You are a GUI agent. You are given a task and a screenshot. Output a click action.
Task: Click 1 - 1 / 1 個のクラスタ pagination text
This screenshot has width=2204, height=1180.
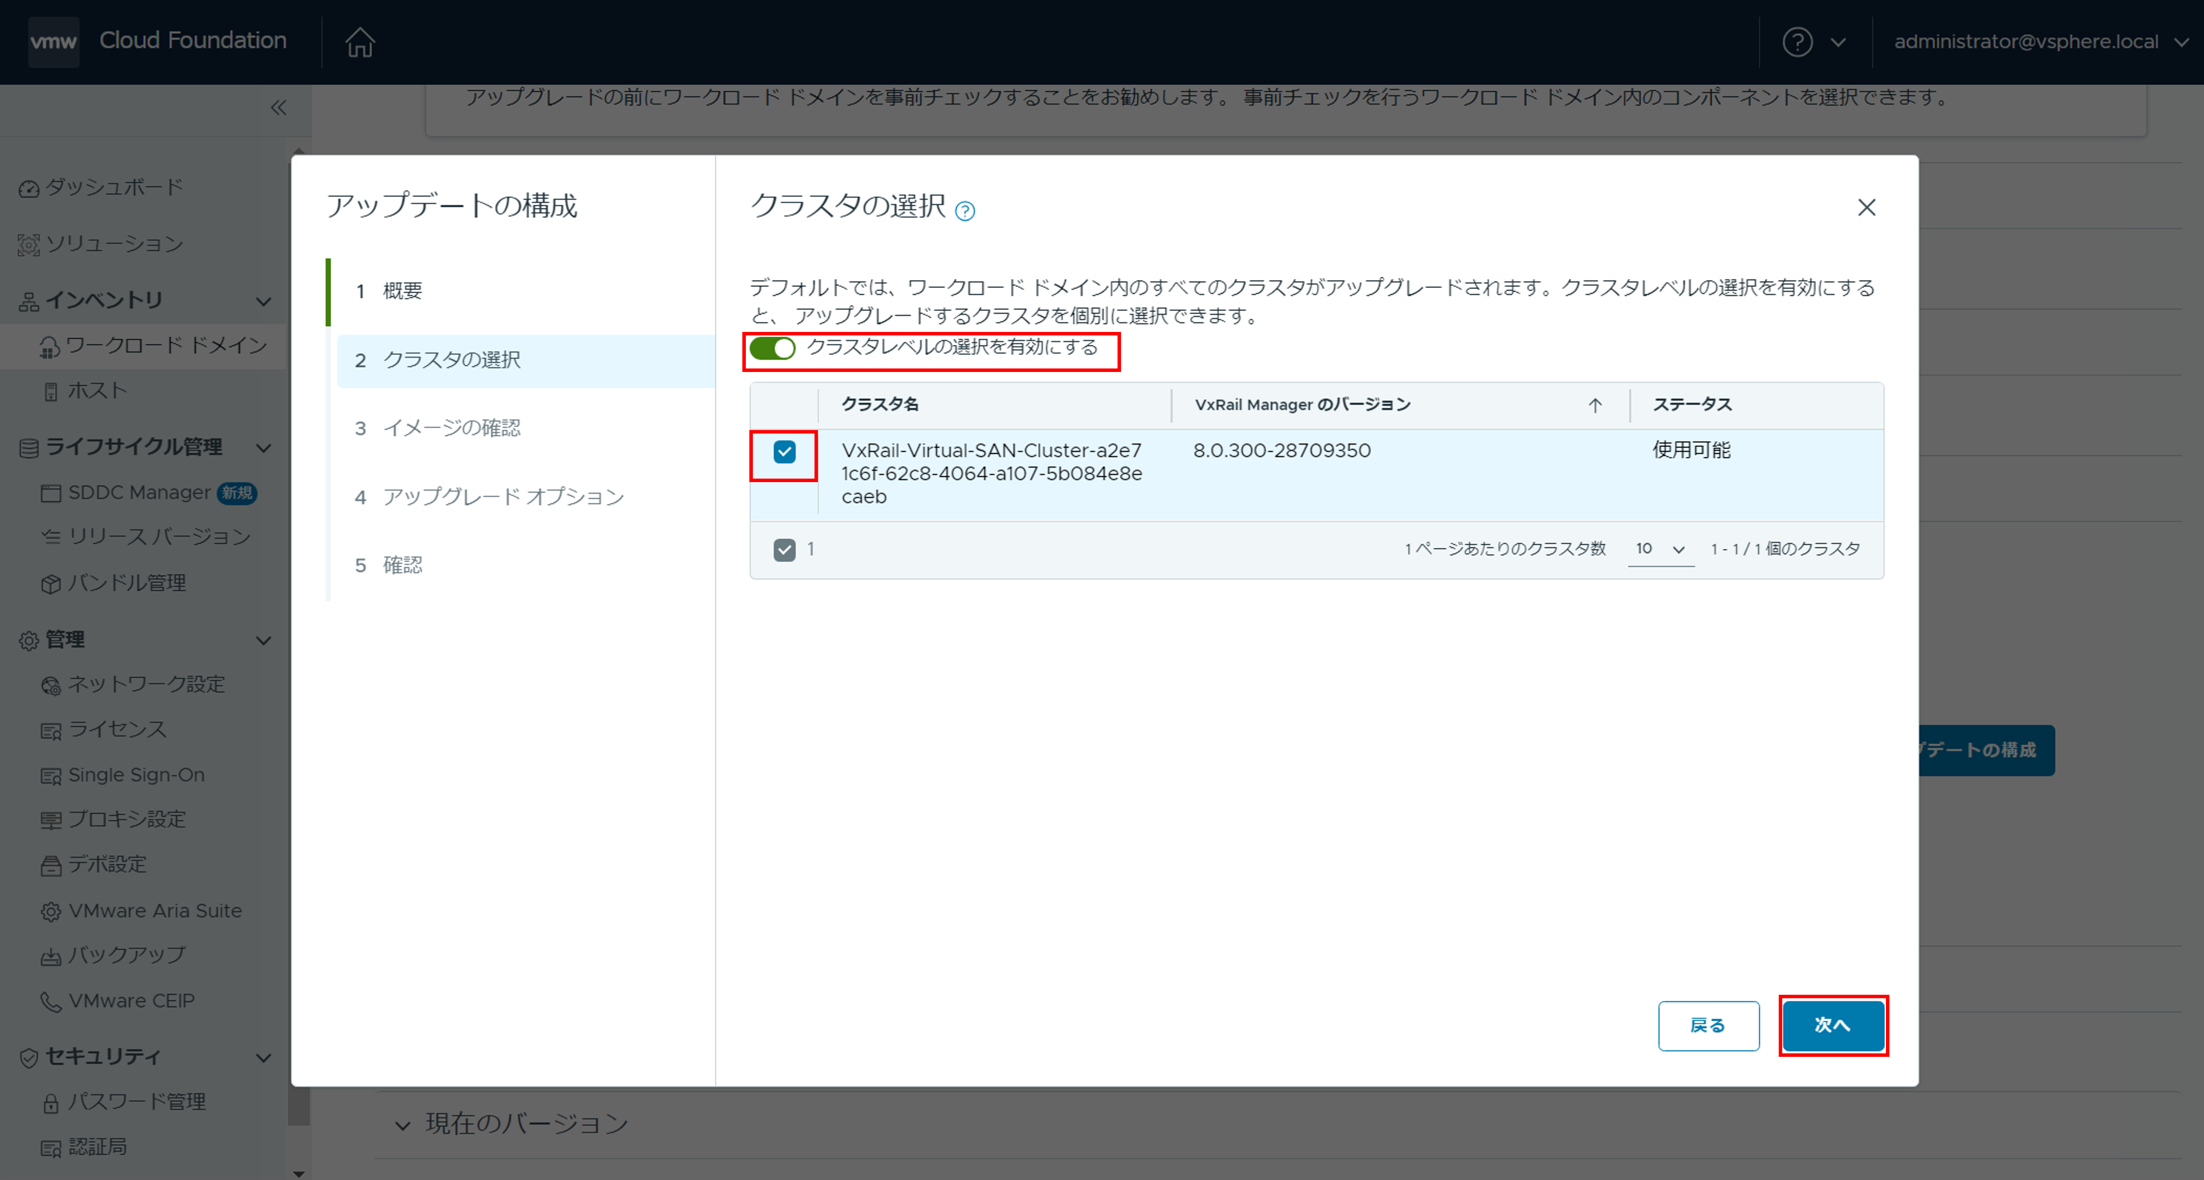pyautogui.click(x=1785, y=549)
